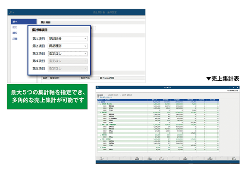Click the F1 ヘルプ function button
The image size is (248, 173).
[101, 158]
